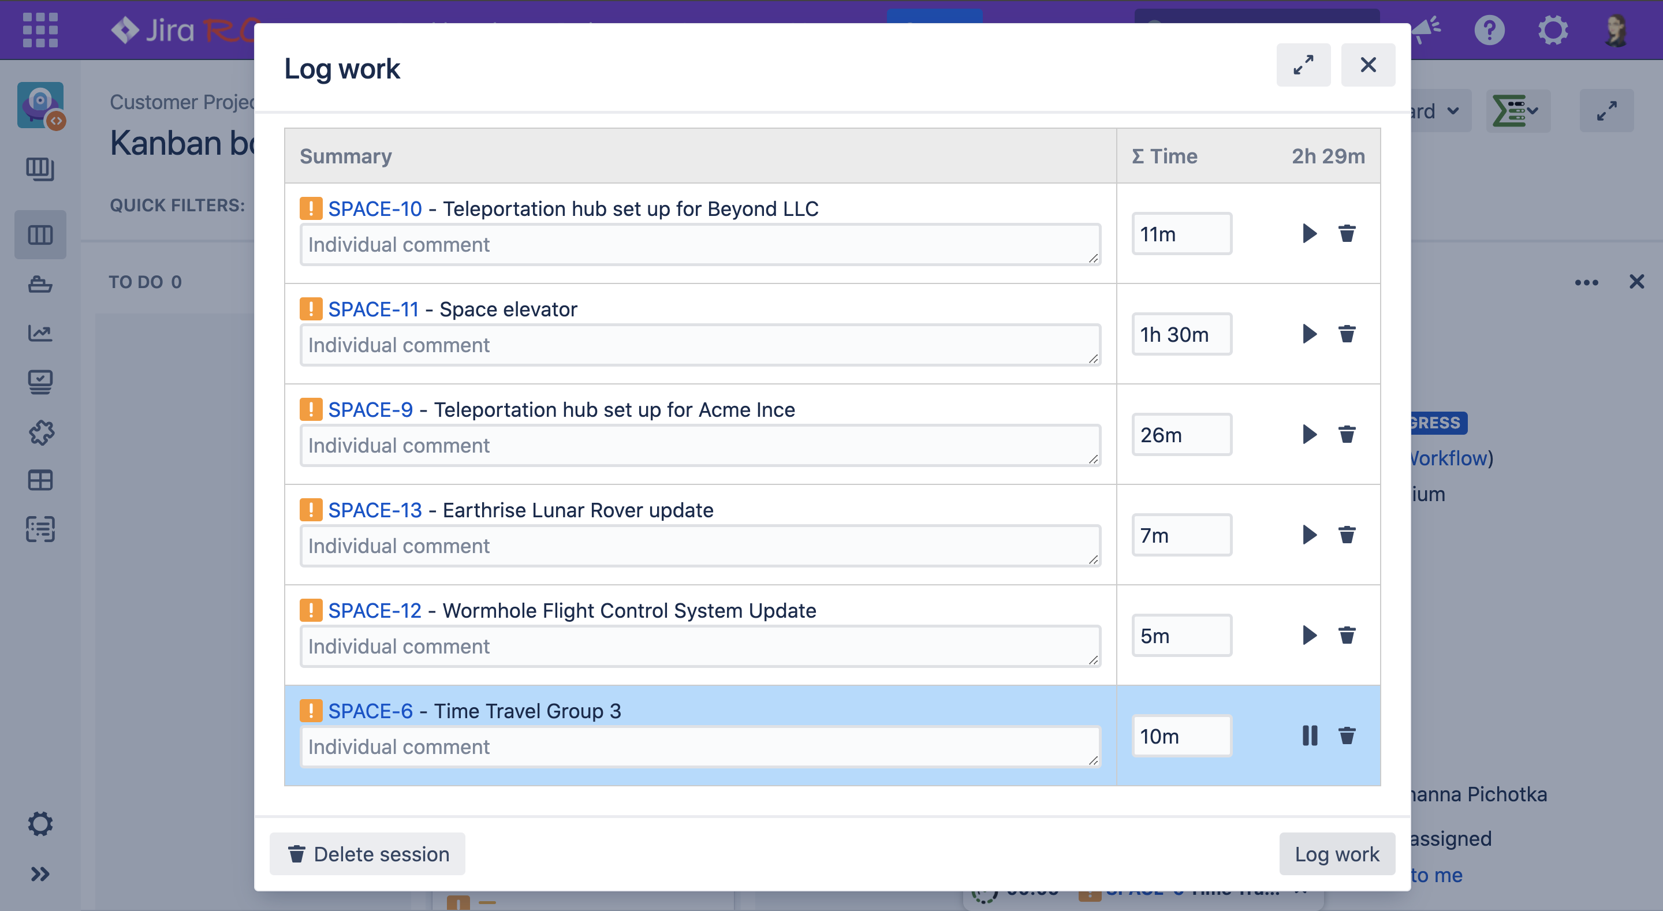1663x911 pixels.
Task: Delete the SPACE-13 worklog with trash icon
Action: click(1347, 535)
